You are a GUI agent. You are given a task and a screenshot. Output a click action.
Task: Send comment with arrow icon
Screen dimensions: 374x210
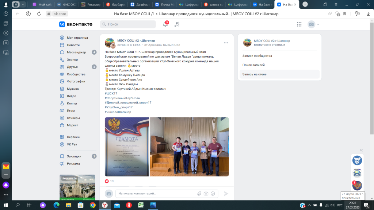tap(226, 193)
